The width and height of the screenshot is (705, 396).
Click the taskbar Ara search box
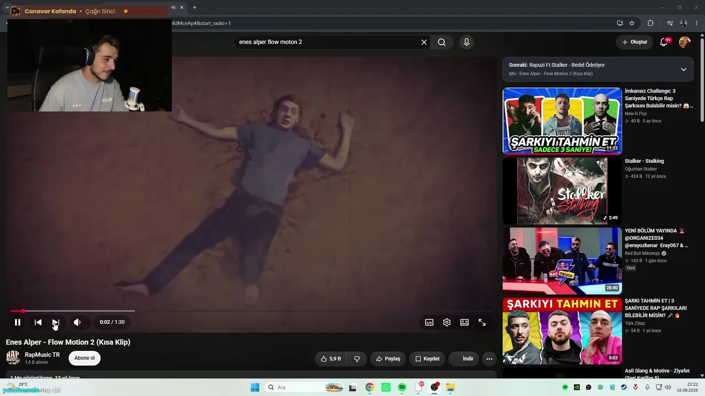point(305,387)
